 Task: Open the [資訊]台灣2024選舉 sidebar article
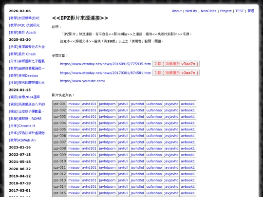24,97
